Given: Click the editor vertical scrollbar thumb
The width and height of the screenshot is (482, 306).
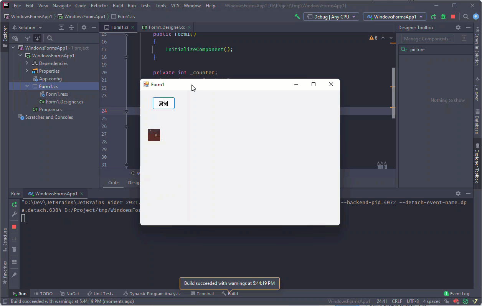Looking at the screenshot, I should [x=393, y=92].
